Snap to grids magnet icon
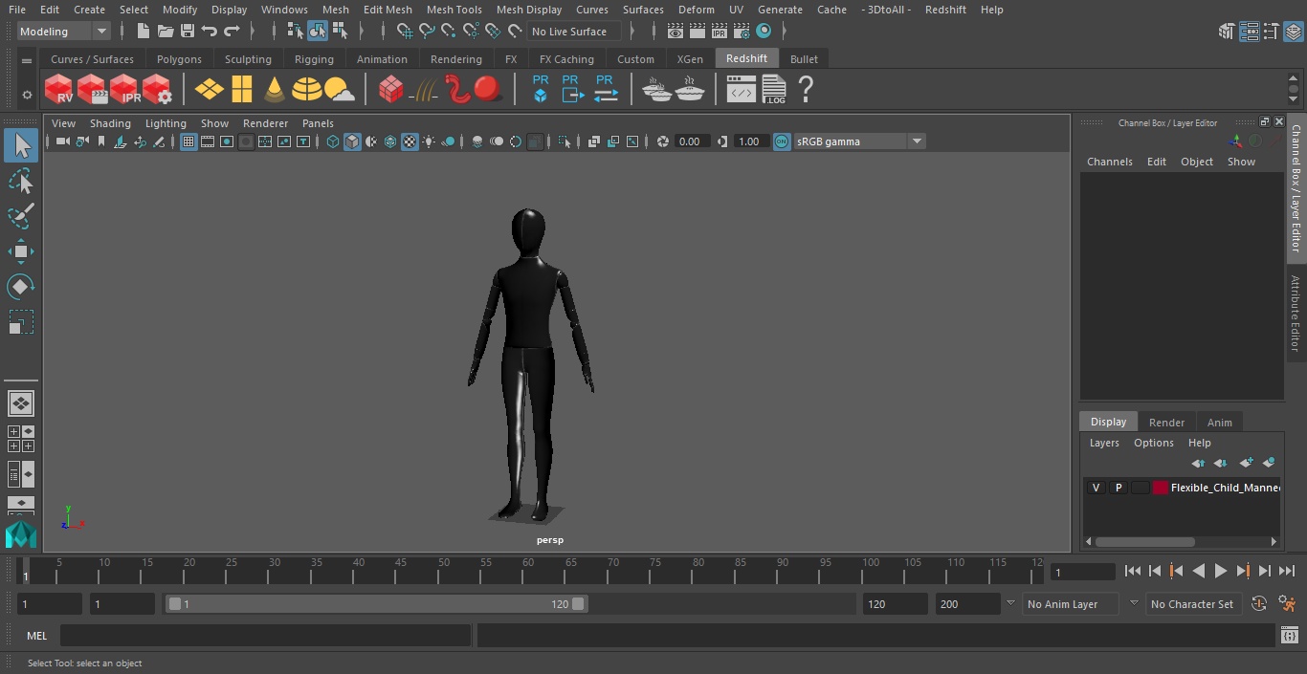The width and height of the screenshot is (1307, 674). [x=405, y=32]
